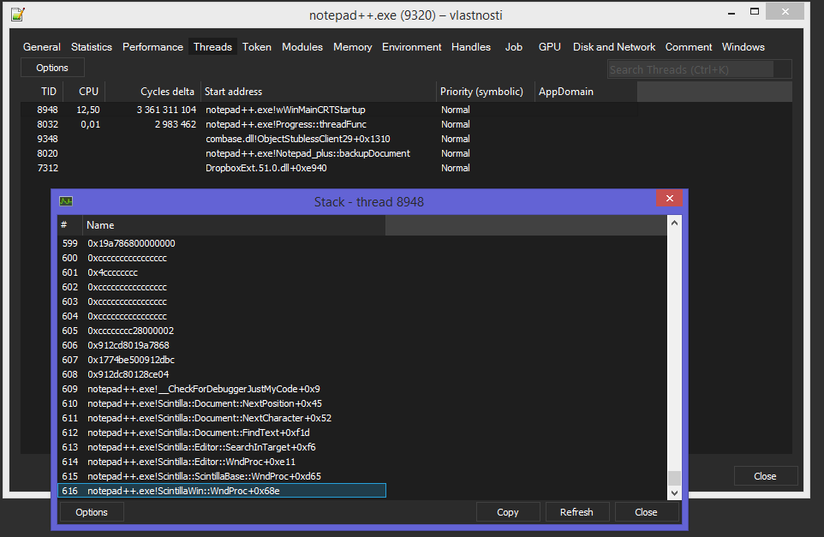The height and width of the screenshot is (537, 824).
Task: Switch to the Disk and Network tab
Action: tap(613, 47)
